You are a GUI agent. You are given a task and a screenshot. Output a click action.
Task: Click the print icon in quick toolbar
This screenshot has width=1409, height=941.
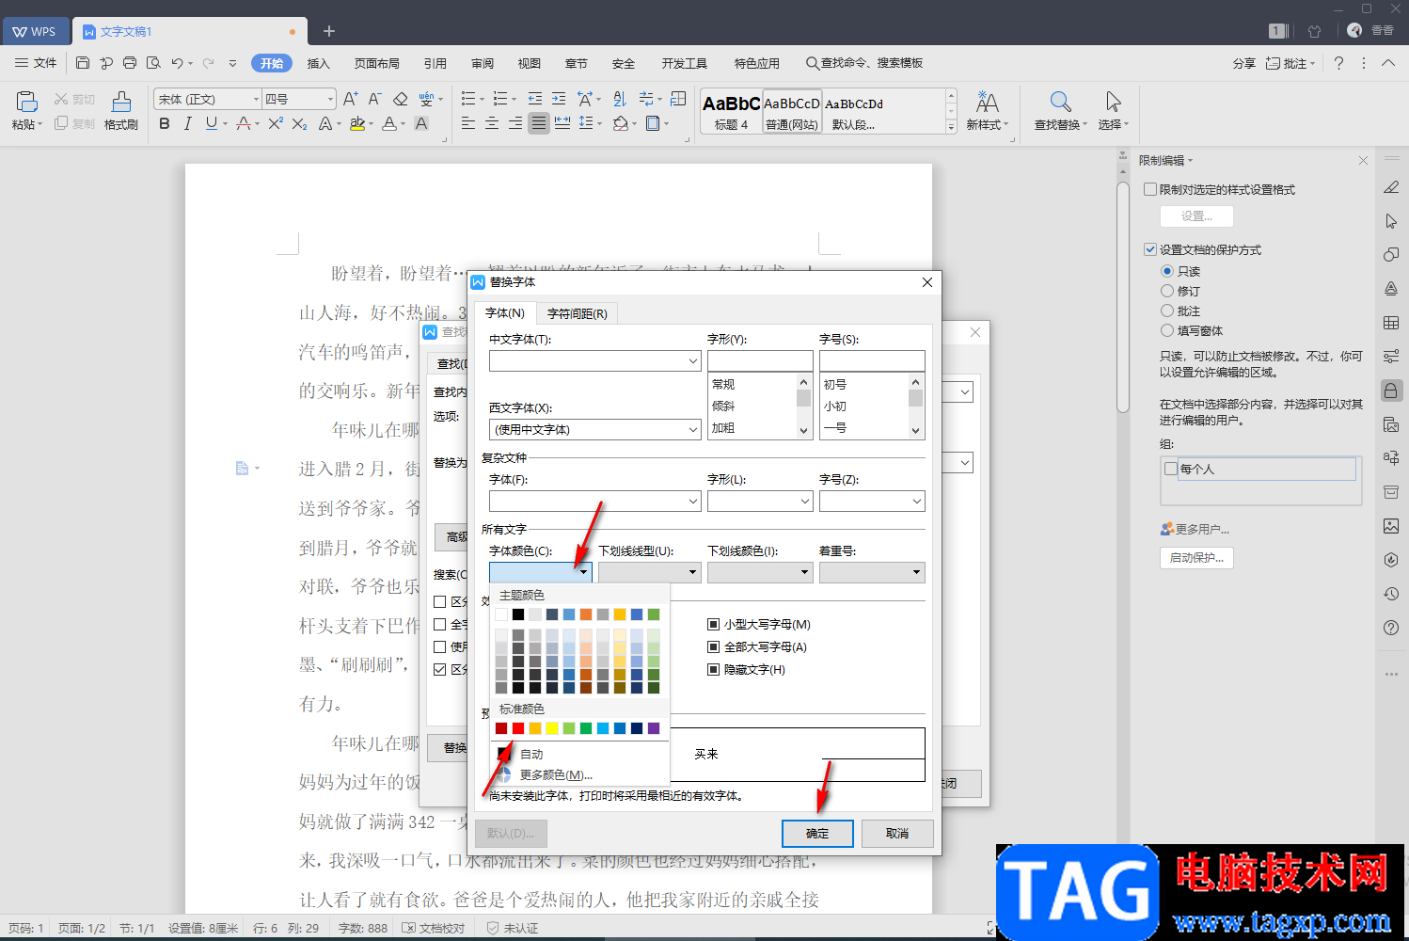click(130, 63)
